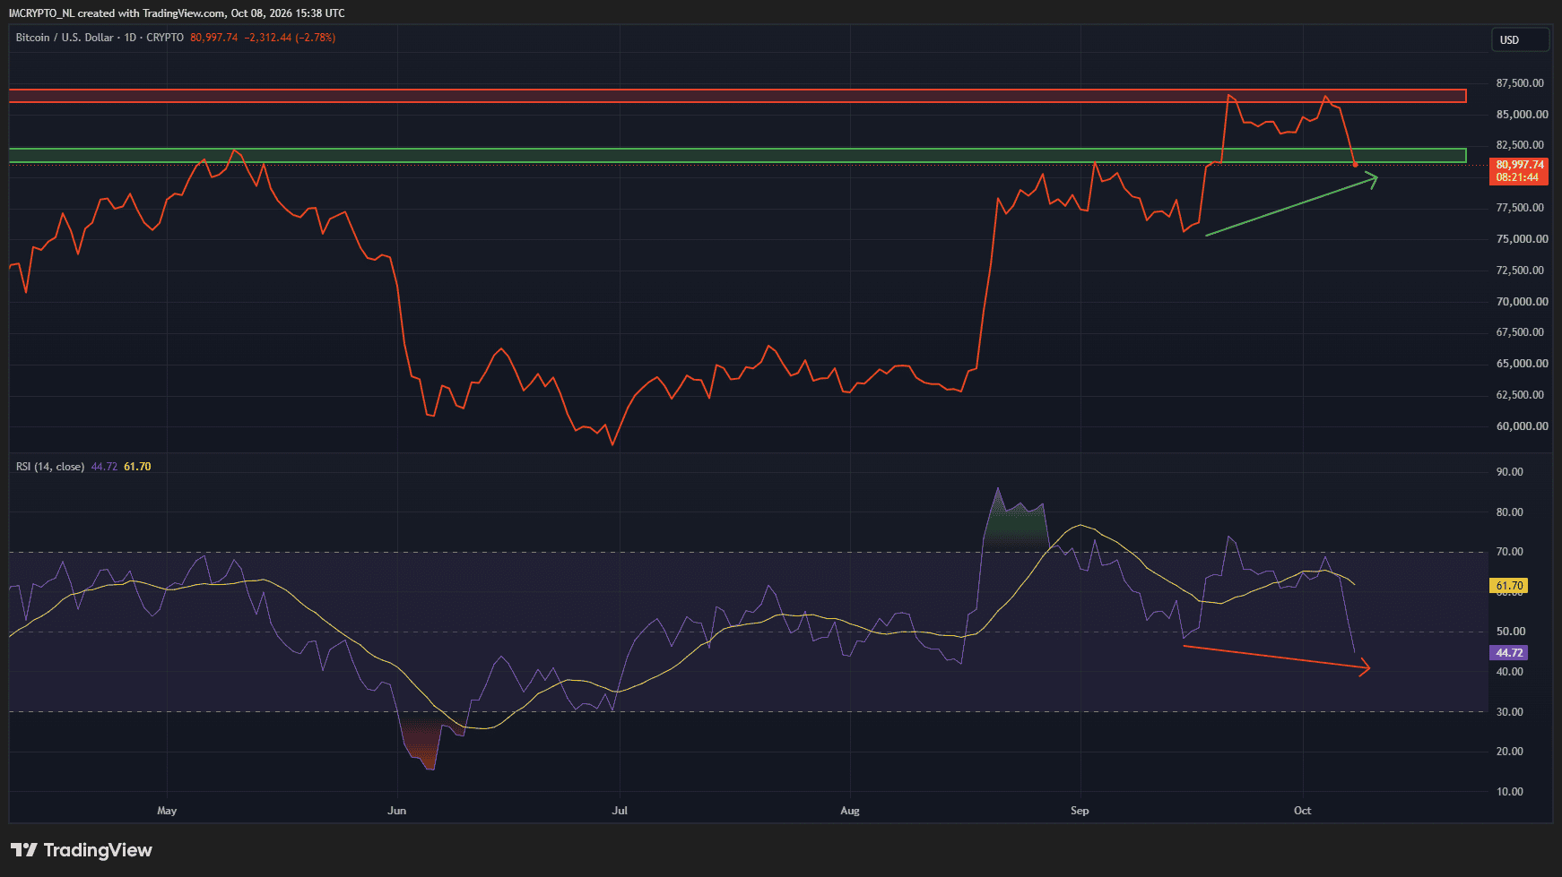Viewport: 1562px width, 877px height.
Task: Click the 87,500.00 price axis label
Action: tap(1522, 83)
